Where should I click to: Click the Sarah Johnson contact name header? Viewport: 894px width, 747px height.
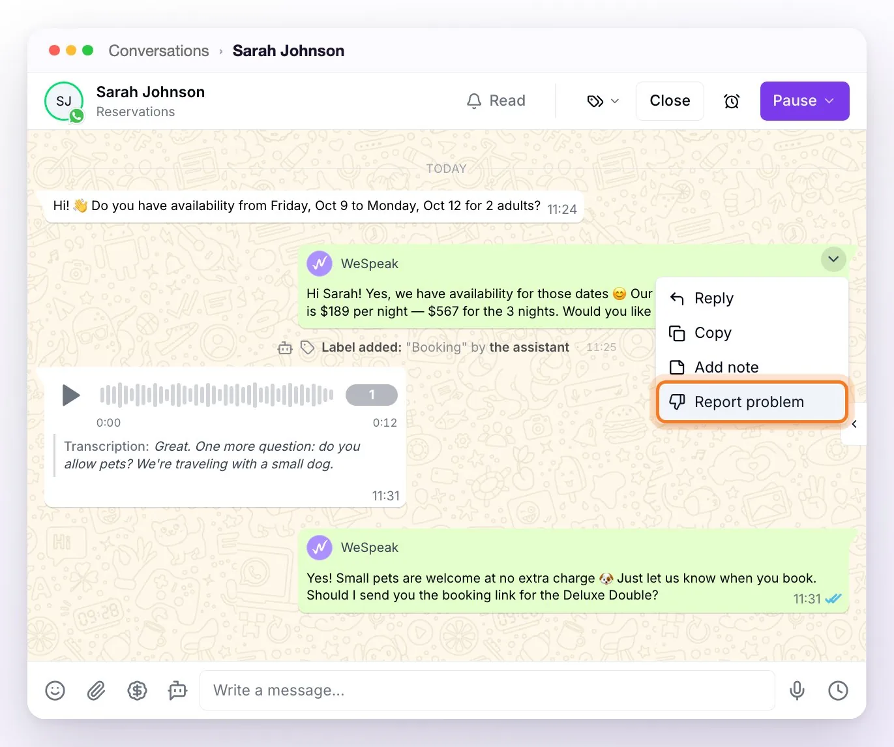click(x=151, y=92)
